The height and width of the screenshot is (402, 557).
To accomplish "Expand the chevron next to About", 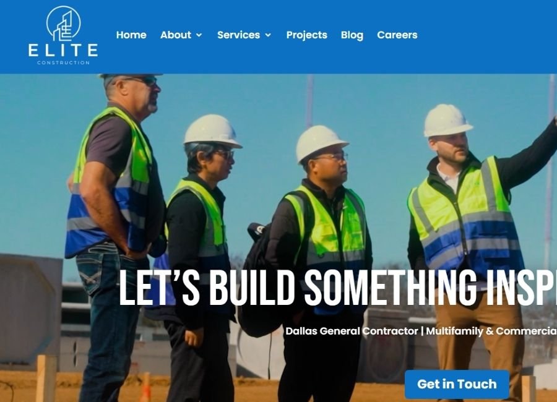I will coord(199,35).
